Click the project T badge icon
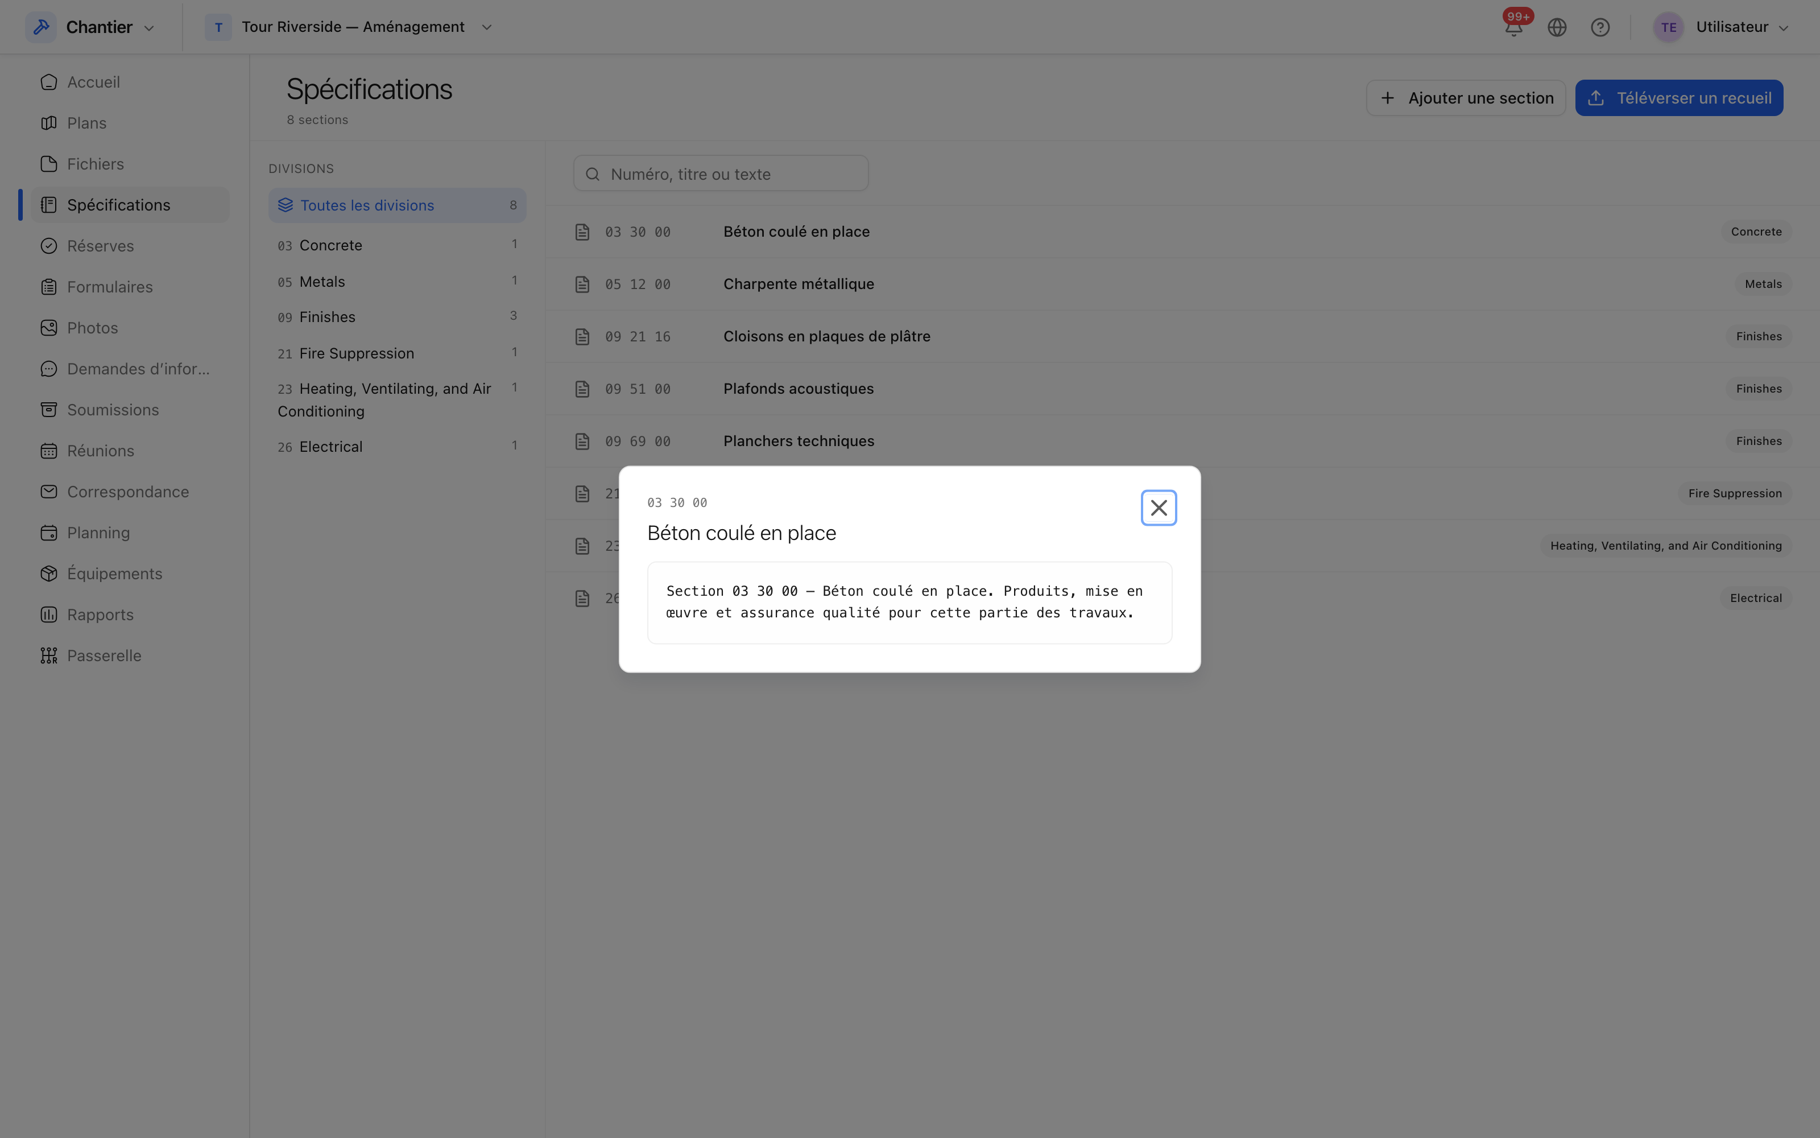This screenshot has height=1138, width=1820. 218,27
